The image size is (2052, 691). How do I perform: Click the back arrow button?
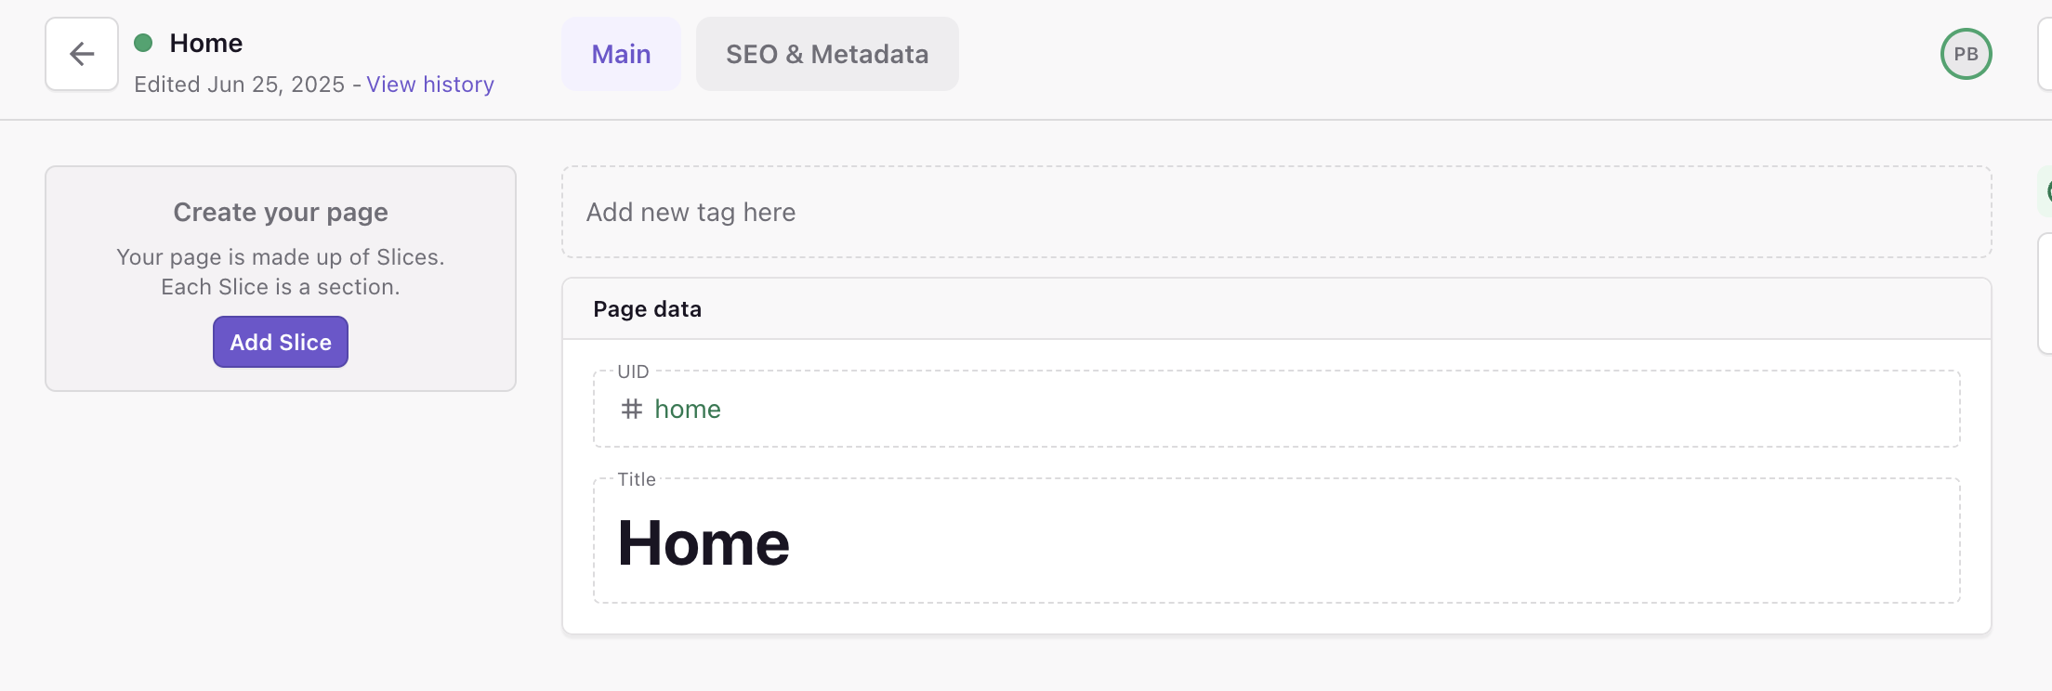[x=82, y=54]
